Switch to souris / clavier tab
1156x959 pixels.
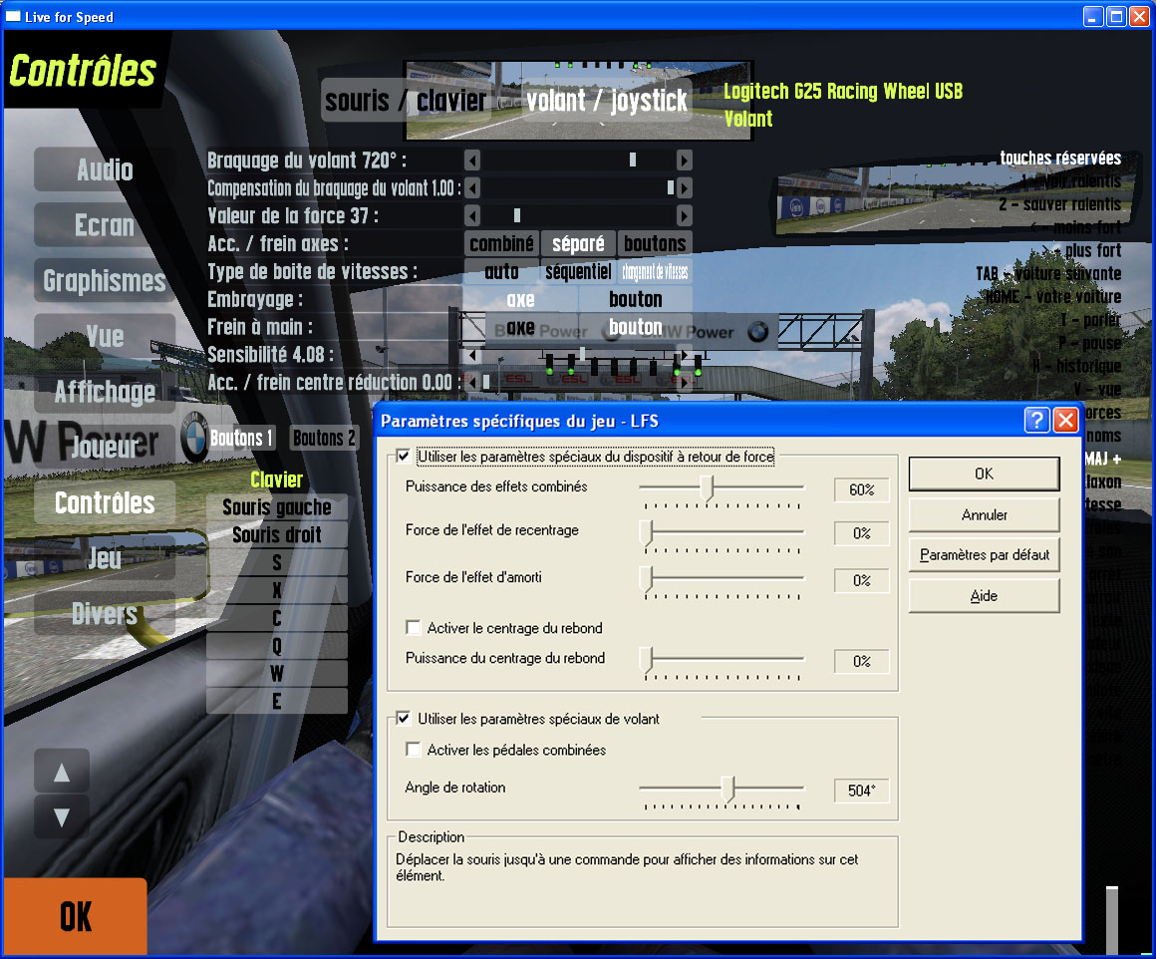coord(406,101)
